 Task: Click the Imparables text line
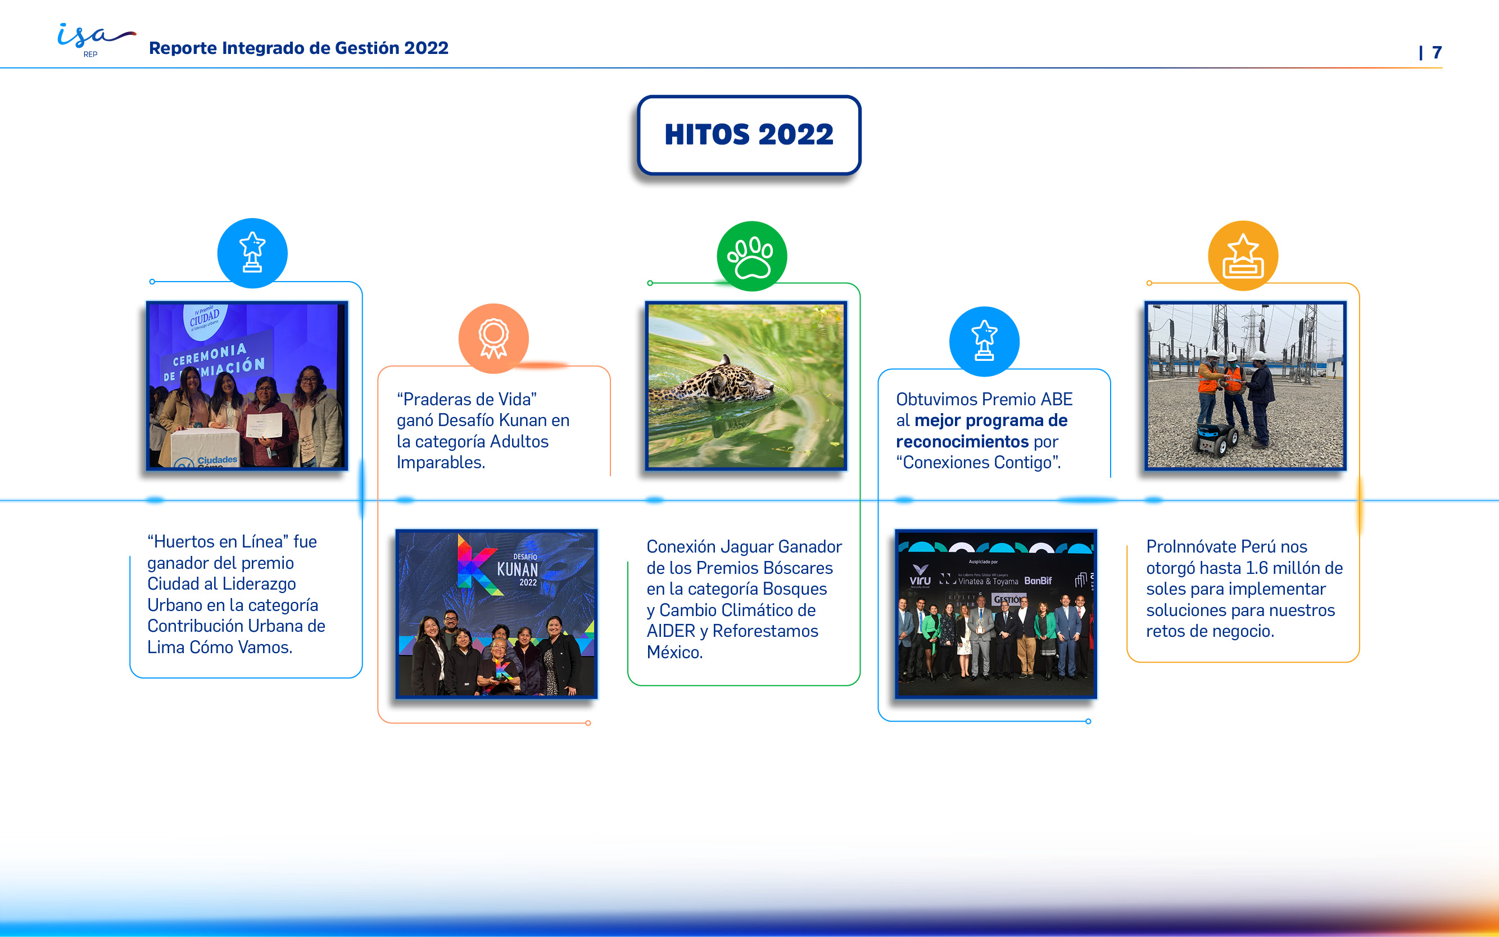point(441,462)
